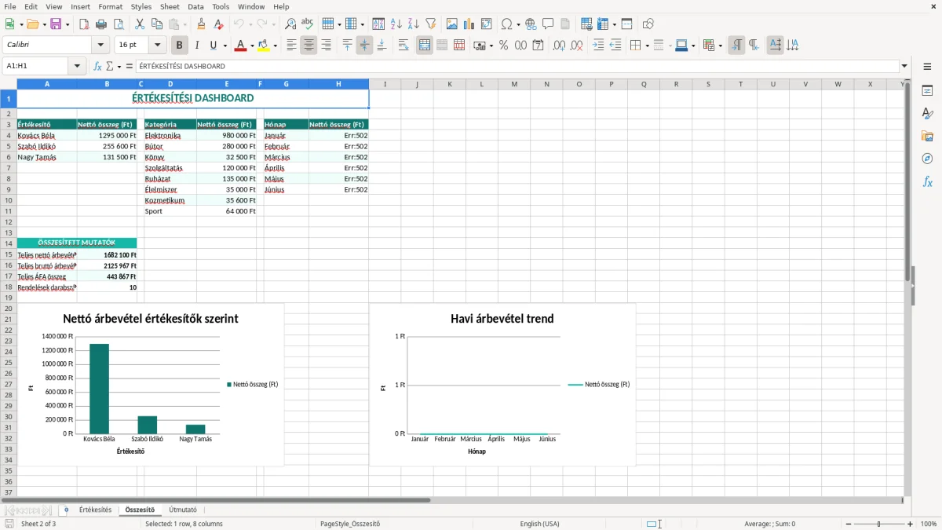Switch to the Útmutató sheet tab
942x530 pixels.
click(183, 510)
